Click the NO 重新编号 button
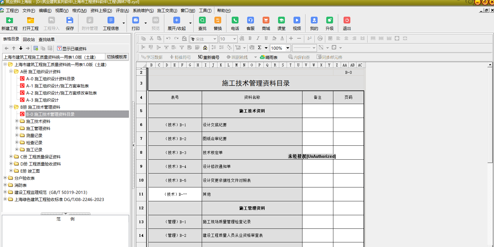 pos(209,57)
